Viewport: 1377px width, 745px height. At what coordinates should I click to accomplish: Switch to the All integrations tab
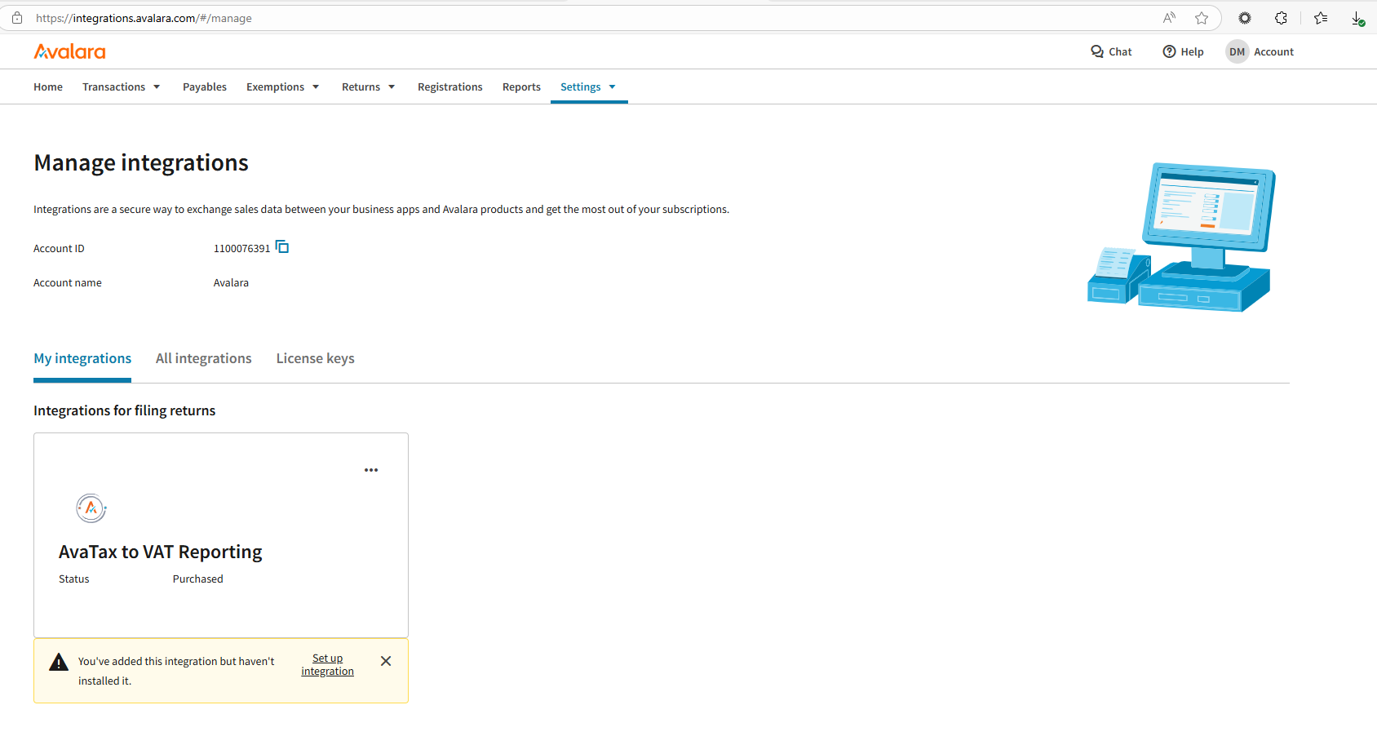pos(204,358)
